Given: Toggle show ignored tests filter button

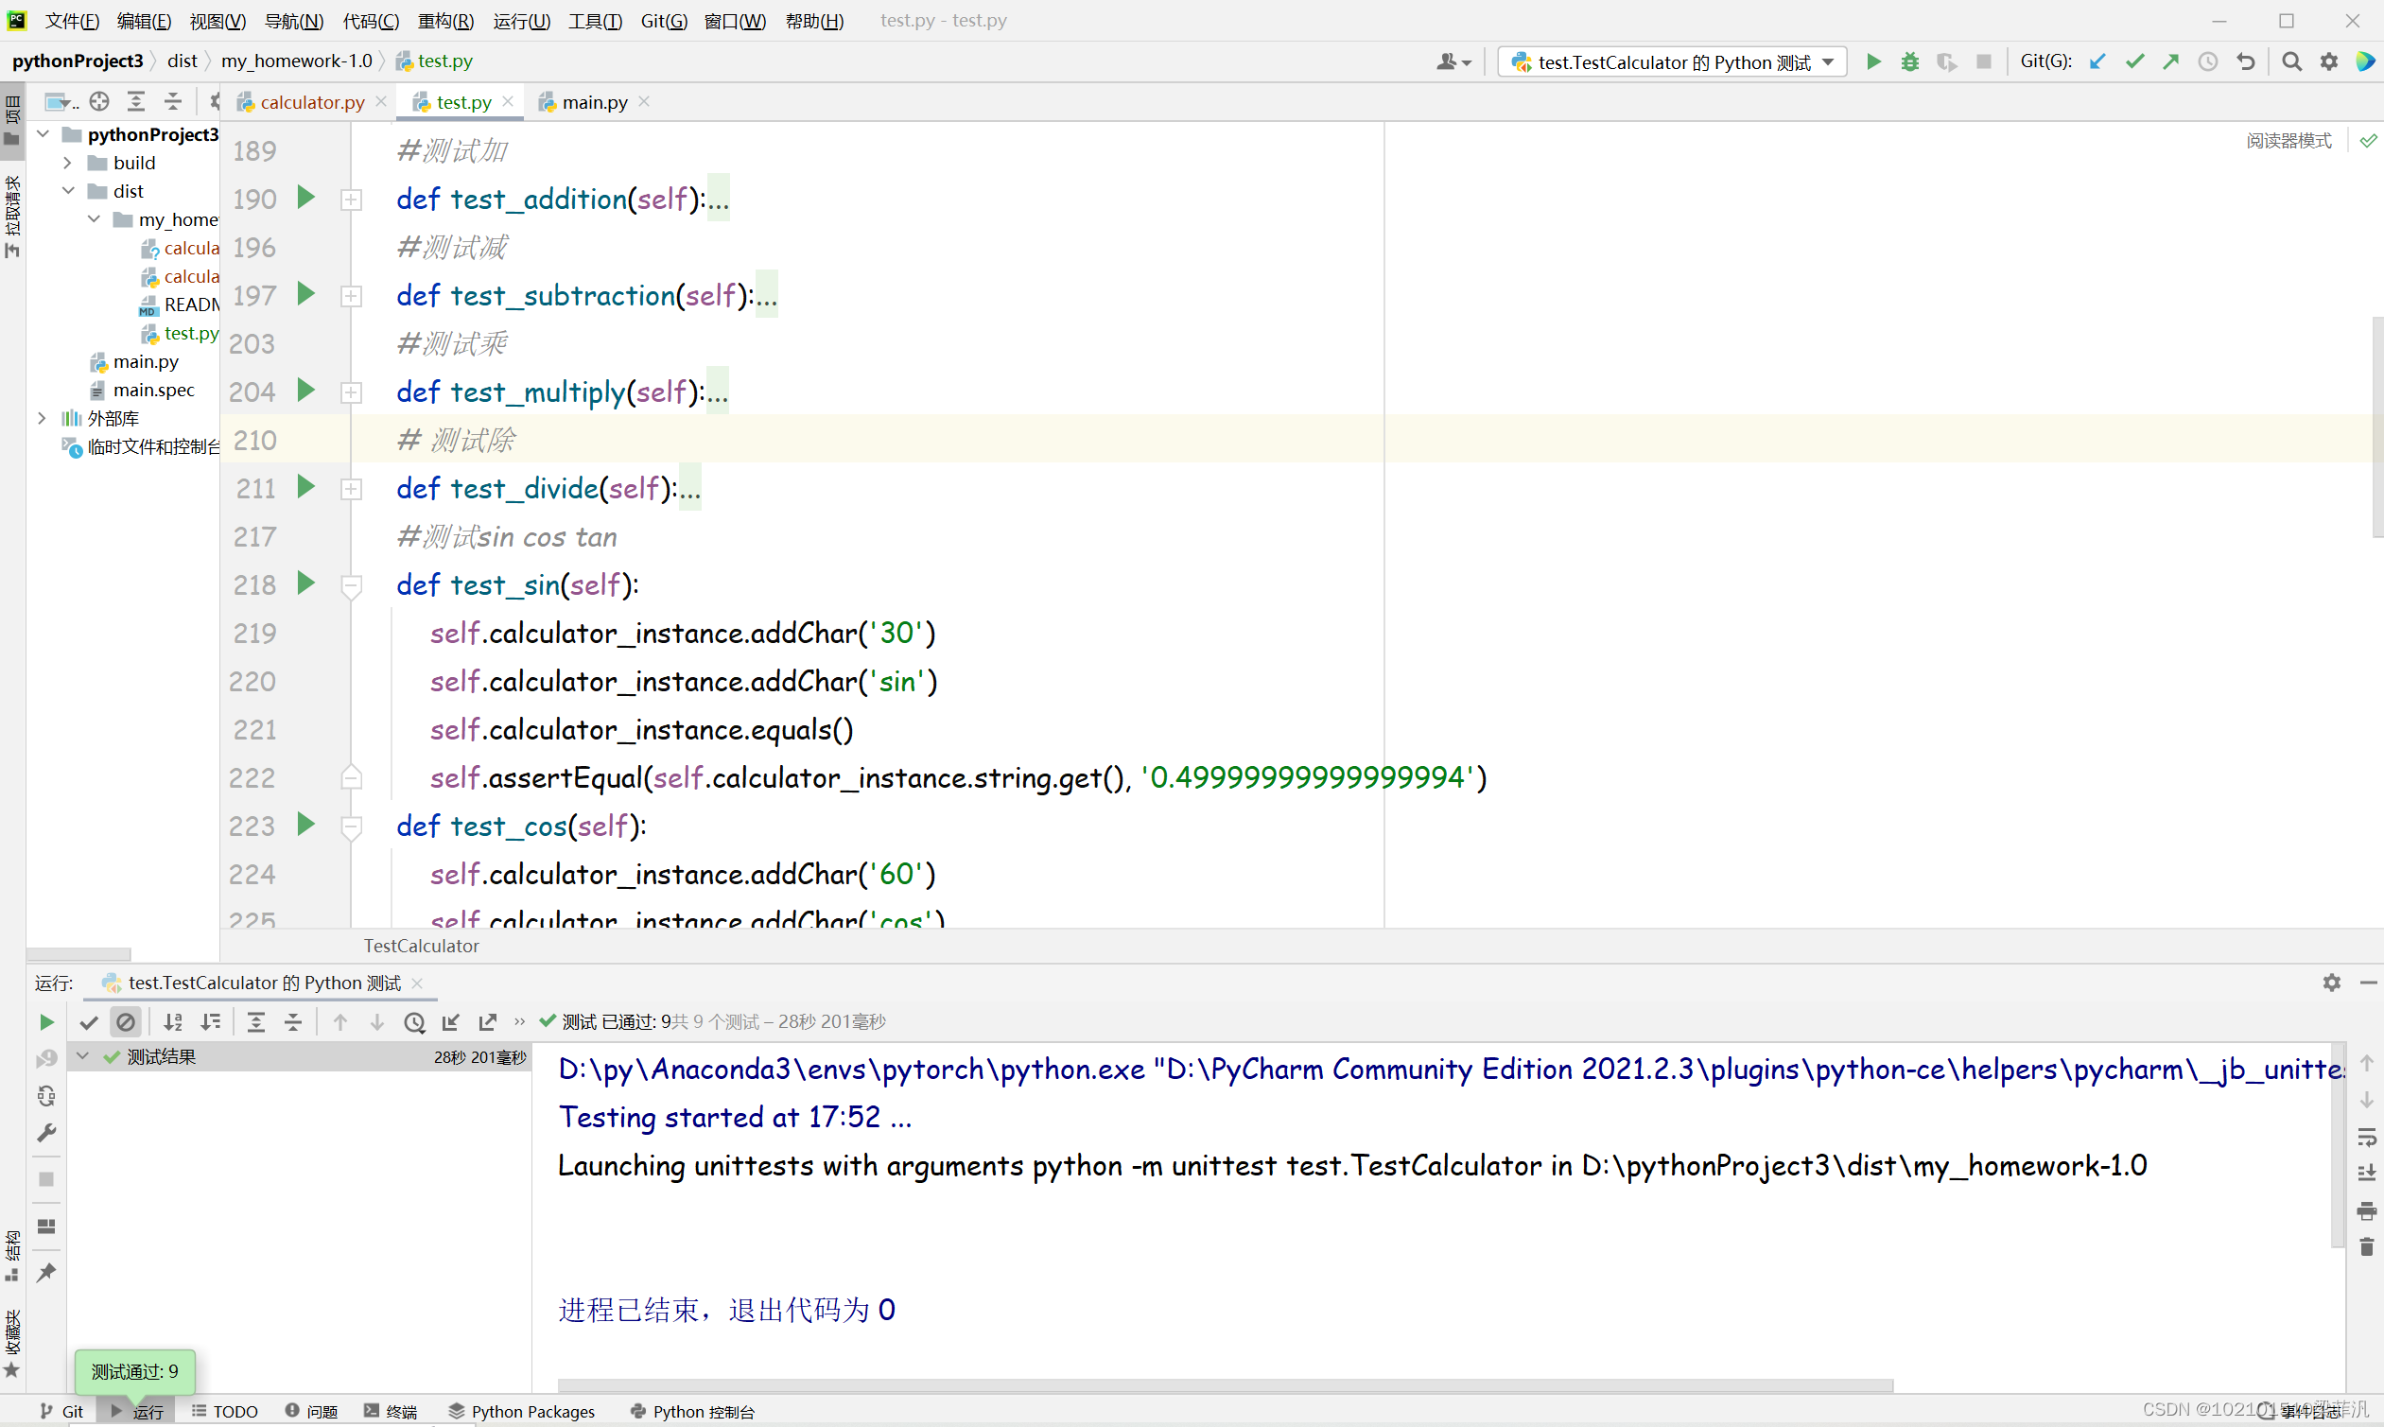Looking at the screenshot, I should click(126, 1022).
